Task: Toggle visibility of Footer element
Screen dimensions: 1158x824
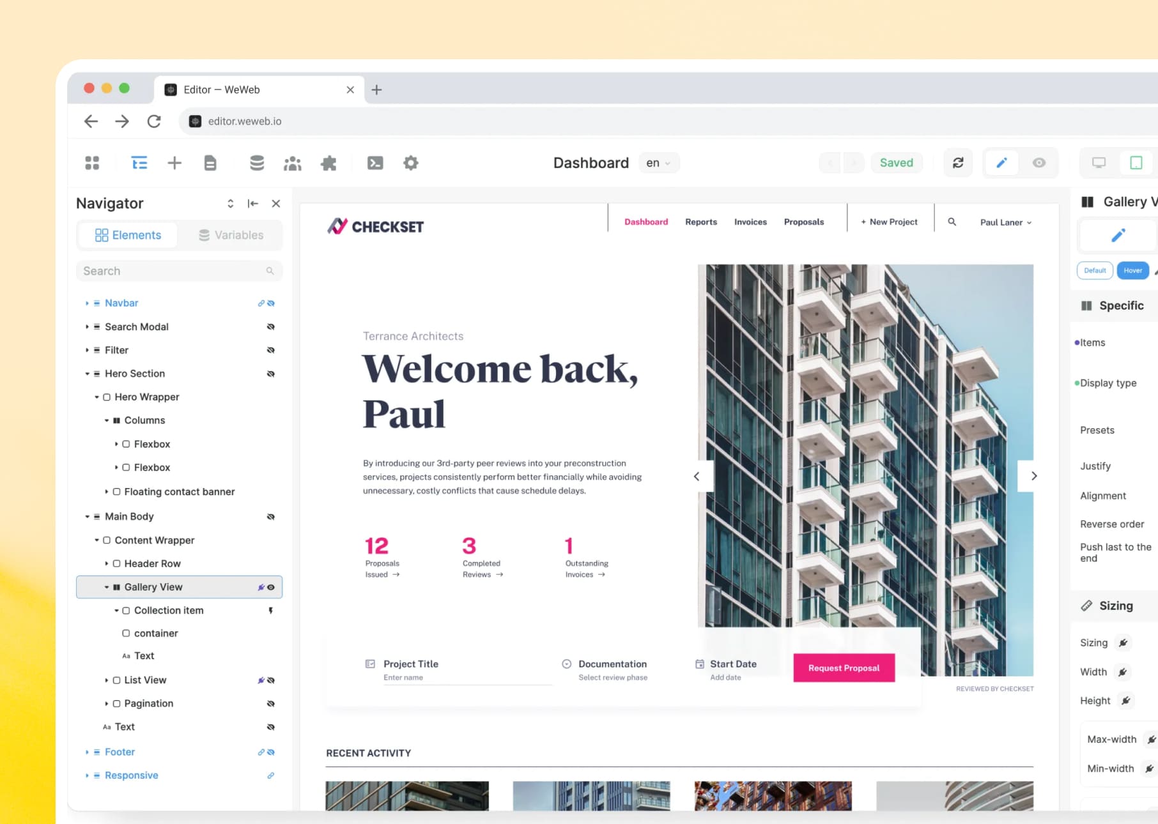Action: tap(271, 752)
